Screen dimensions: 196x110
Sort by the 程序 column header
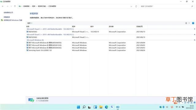[x=74, y=27]
